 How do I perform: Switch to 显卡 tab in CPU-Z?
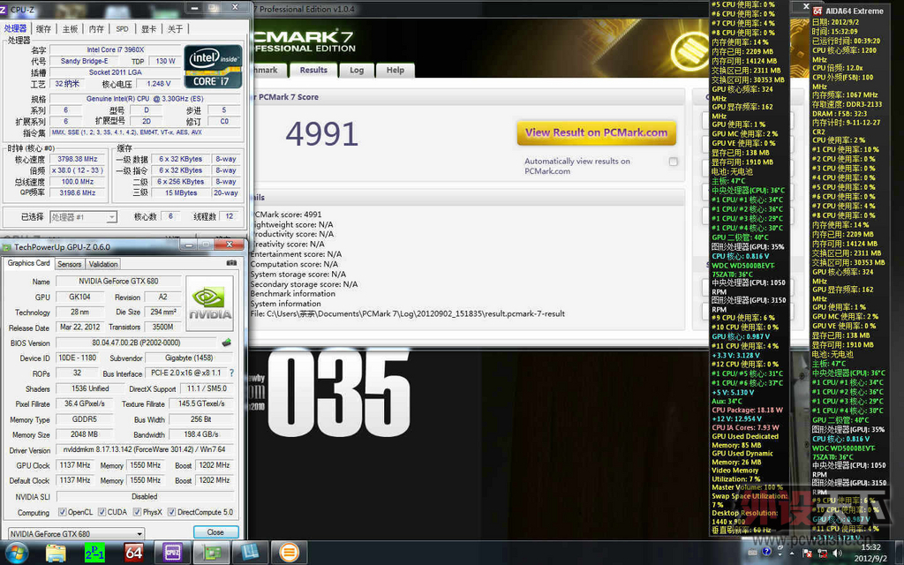pos(148,29)
